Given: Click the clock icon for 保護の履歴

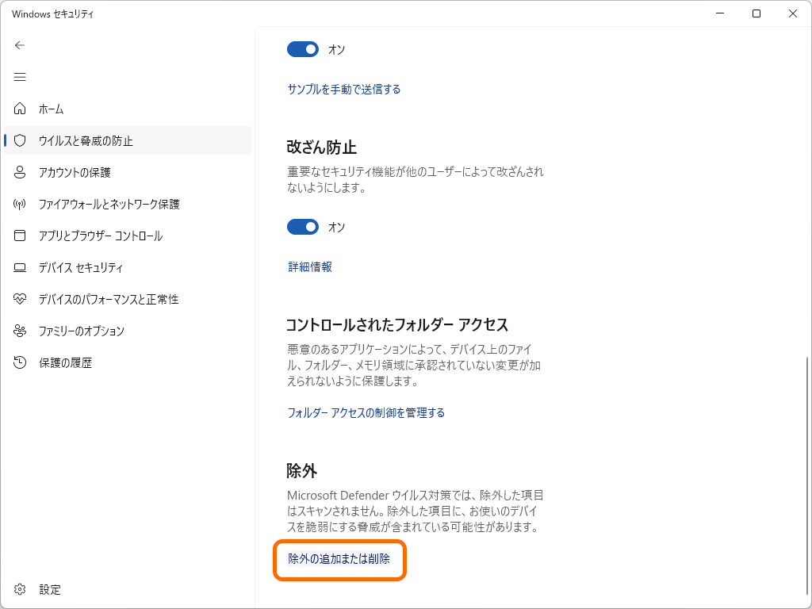Looking at the screenshot, I should tap(20, 362).
